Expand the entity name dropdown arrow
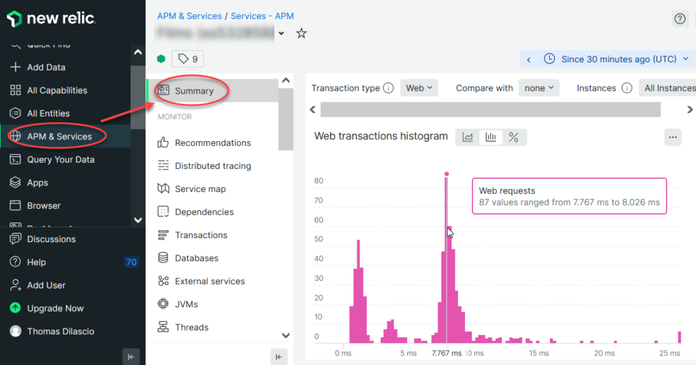This screenshot has height=365, width=696. [x=281, y=33]
